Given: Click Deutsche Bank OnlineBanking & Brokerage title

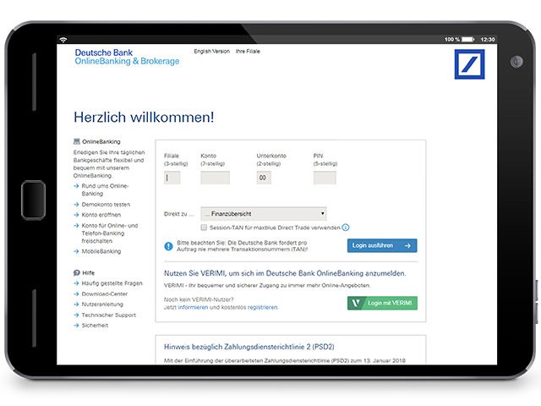Looking at the screenshot, I should 127,57.
